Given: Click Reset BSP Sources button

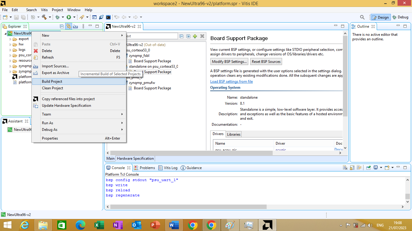Looking at the screenshot, I should click(x=266, y=62).
